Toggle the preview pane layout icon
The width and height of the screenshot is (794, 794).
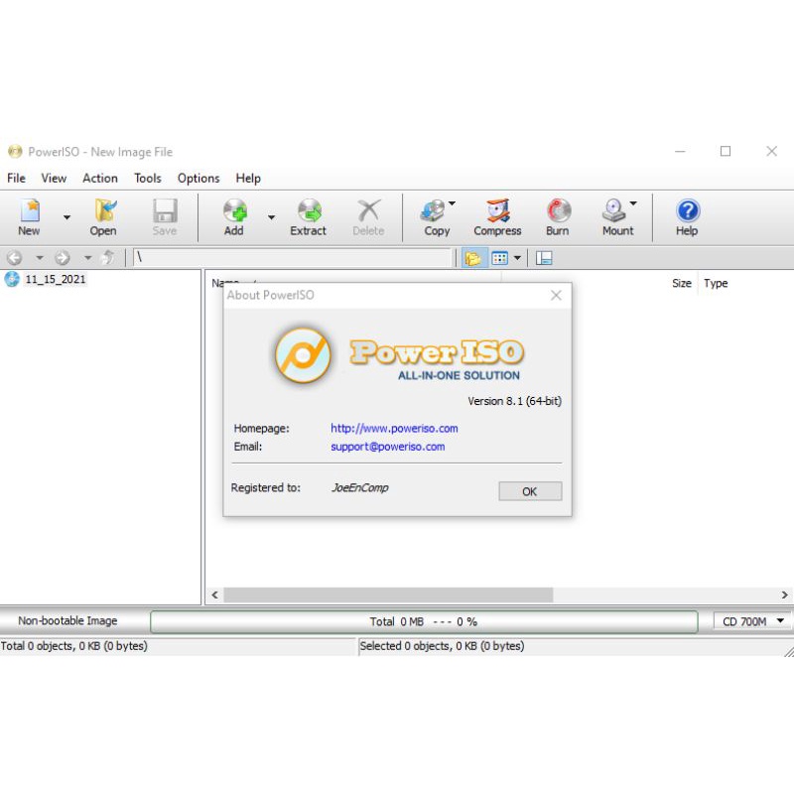(x=544, y=258)
